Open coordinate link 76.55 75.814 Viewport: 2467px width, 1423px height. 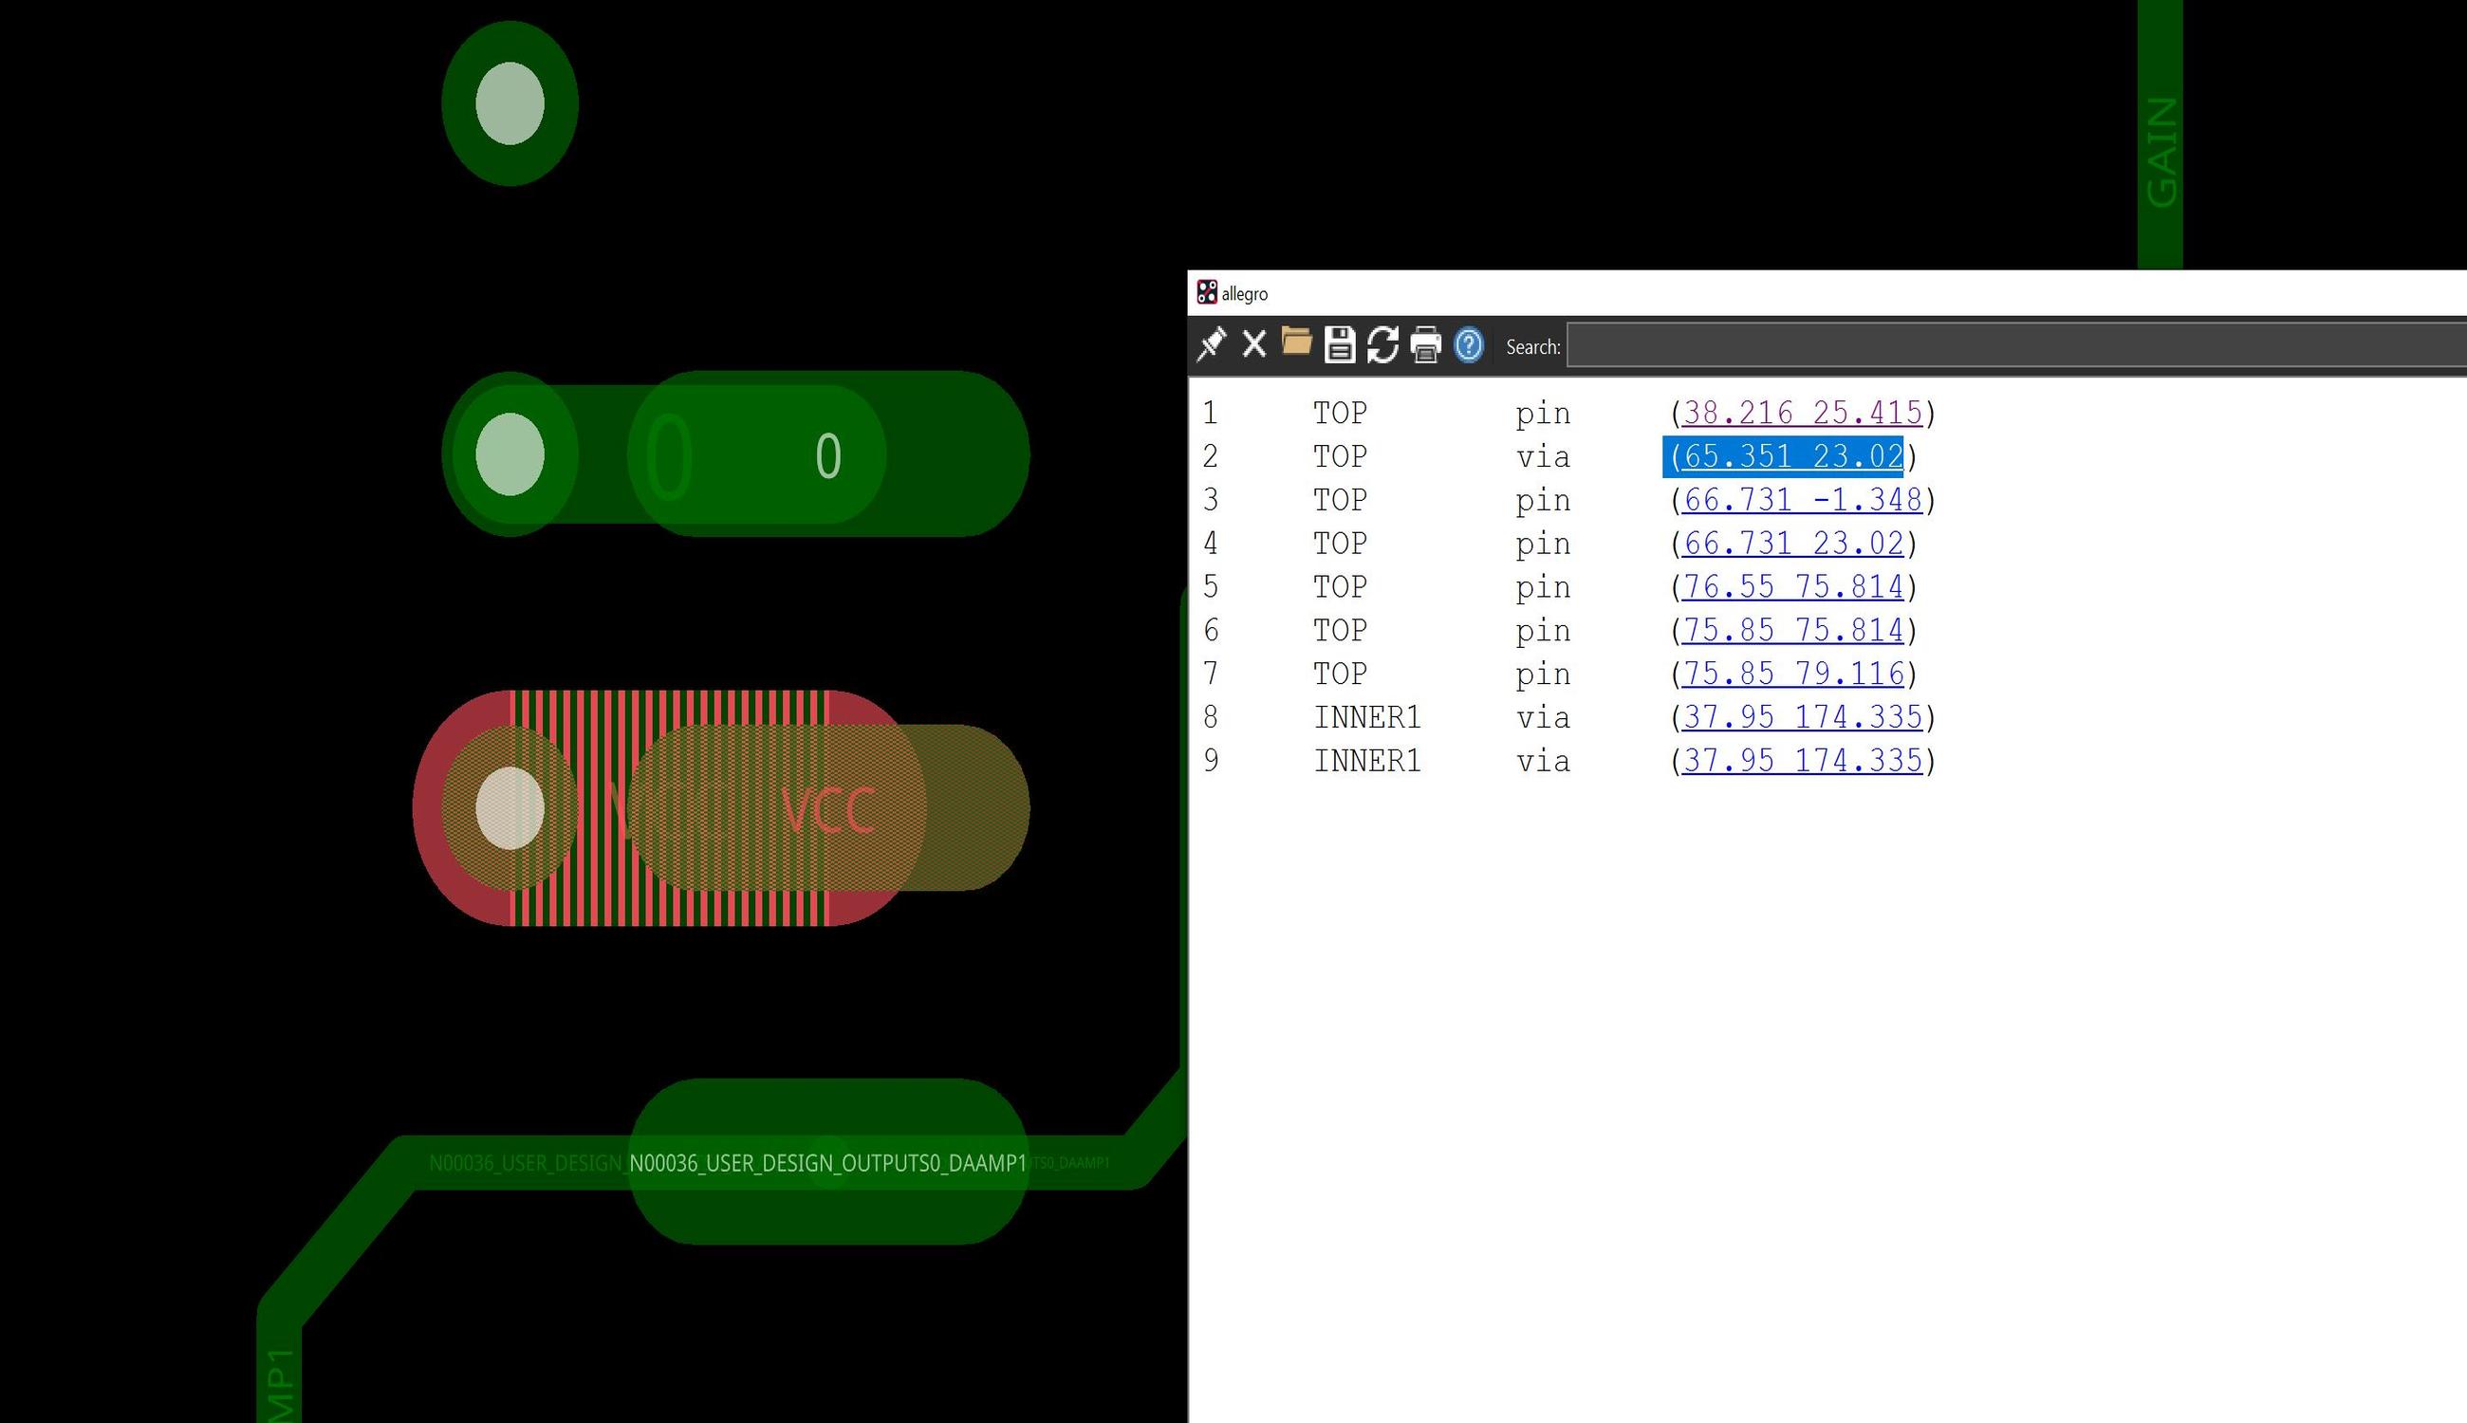(x=1792, y=587)
